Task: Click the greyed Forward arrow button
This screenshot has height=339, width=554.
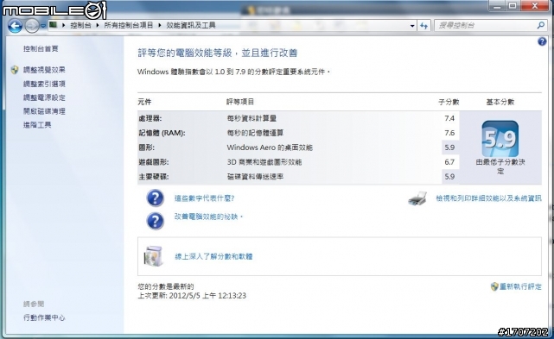Action: click(x=32, y=26)
